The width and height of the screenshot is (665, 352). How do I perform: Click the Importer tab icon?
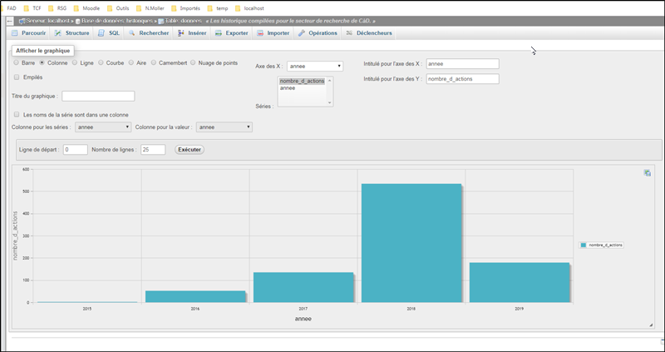click(261, 33)
